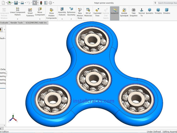Screen dimensions: 177x133
Task: Click Show Hidden Components
Action: [51, 13]
